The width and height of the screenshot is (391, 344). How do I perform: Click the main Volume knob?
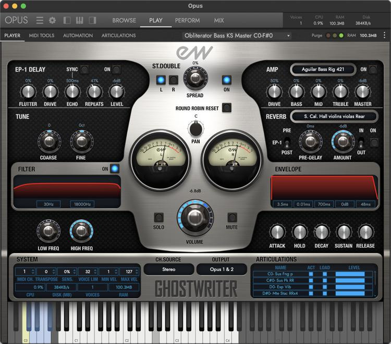195,217
